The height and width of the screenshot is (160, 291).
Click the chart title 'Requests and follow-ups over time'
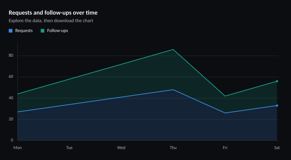pos(53,13)
